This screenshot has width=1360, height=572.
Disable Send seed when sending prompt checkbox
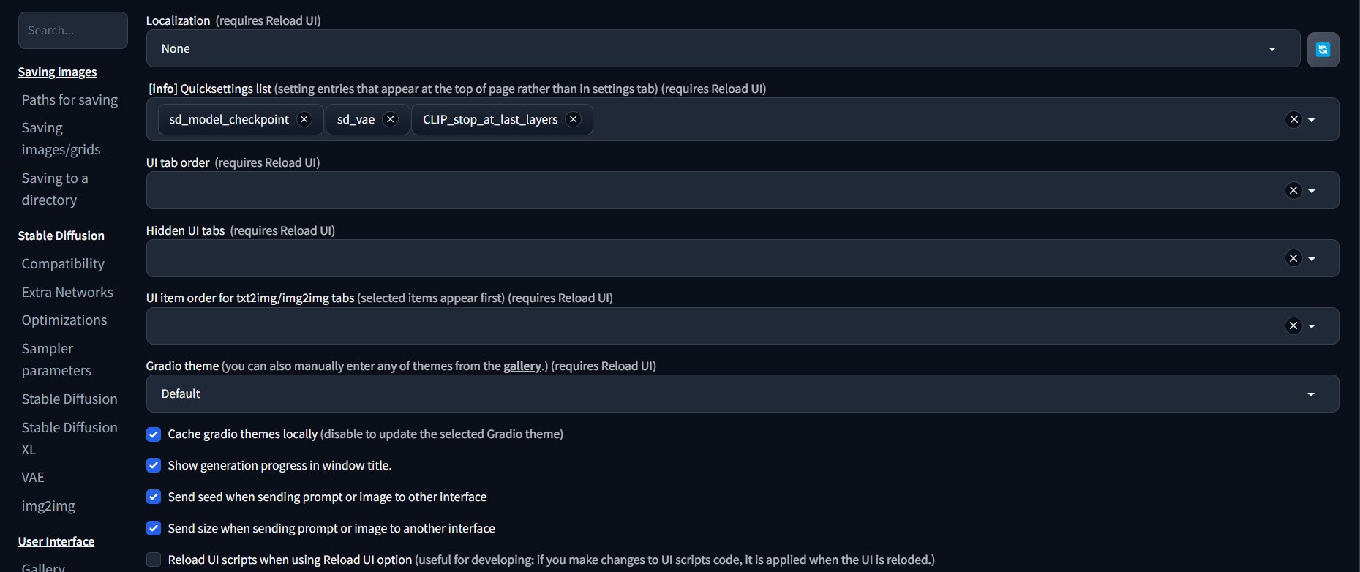click(x=154, y=497)
